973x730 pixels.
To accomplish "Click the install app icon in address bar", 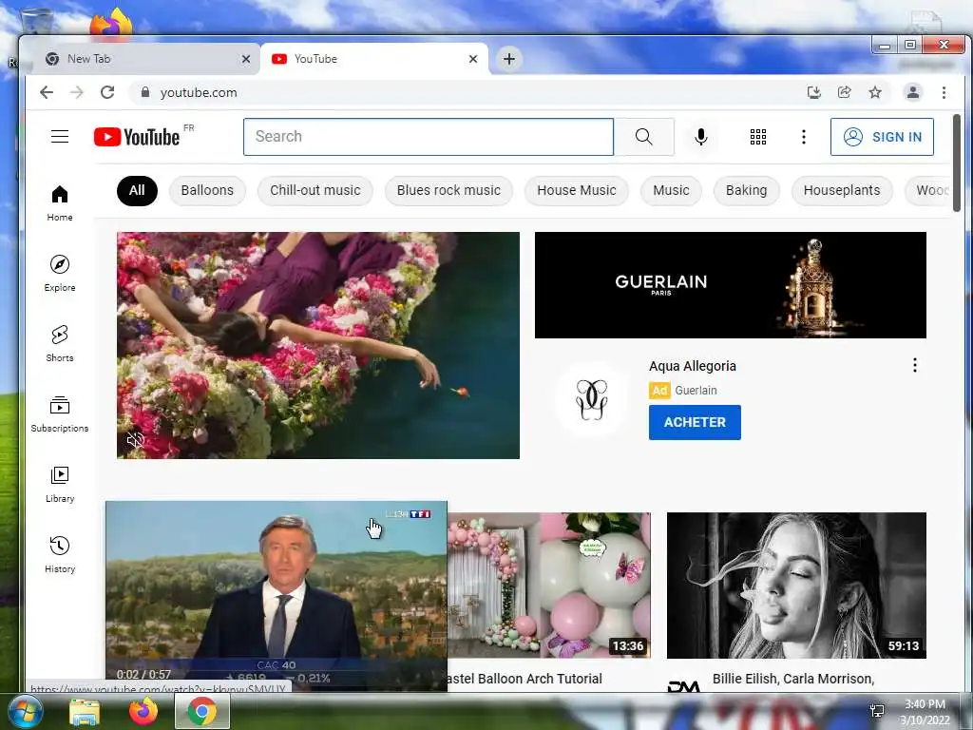I will 813,92.
